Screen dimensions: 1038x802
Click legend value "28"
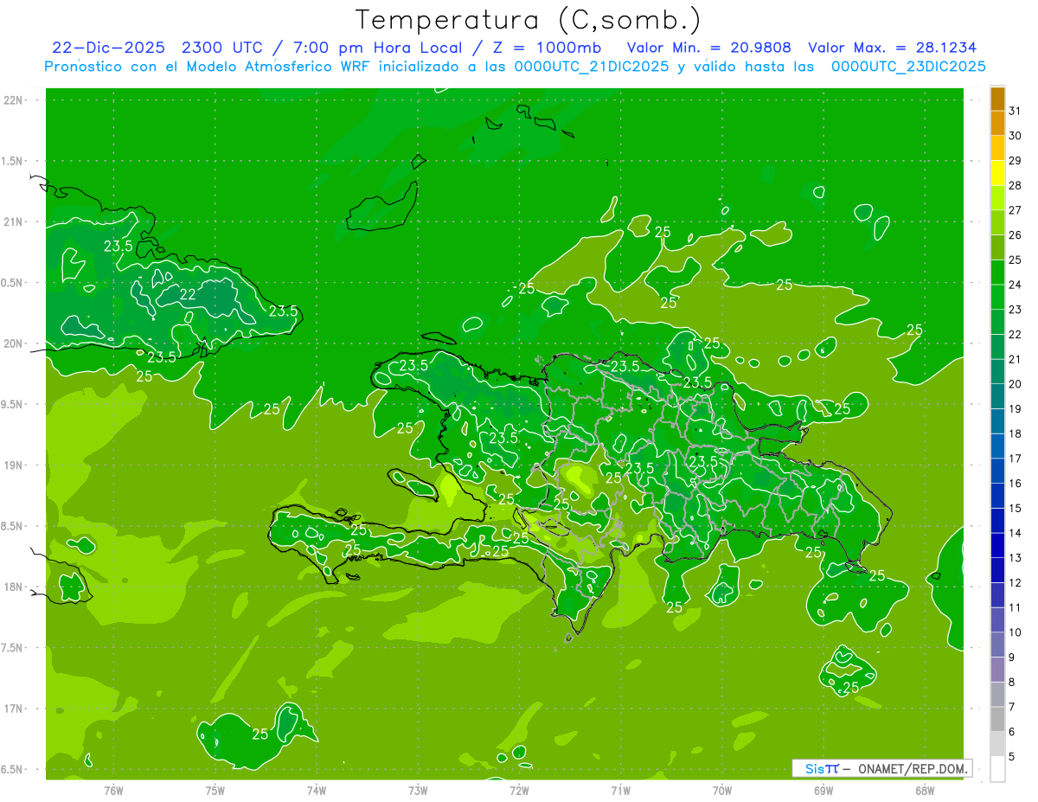pos(1016,185)
